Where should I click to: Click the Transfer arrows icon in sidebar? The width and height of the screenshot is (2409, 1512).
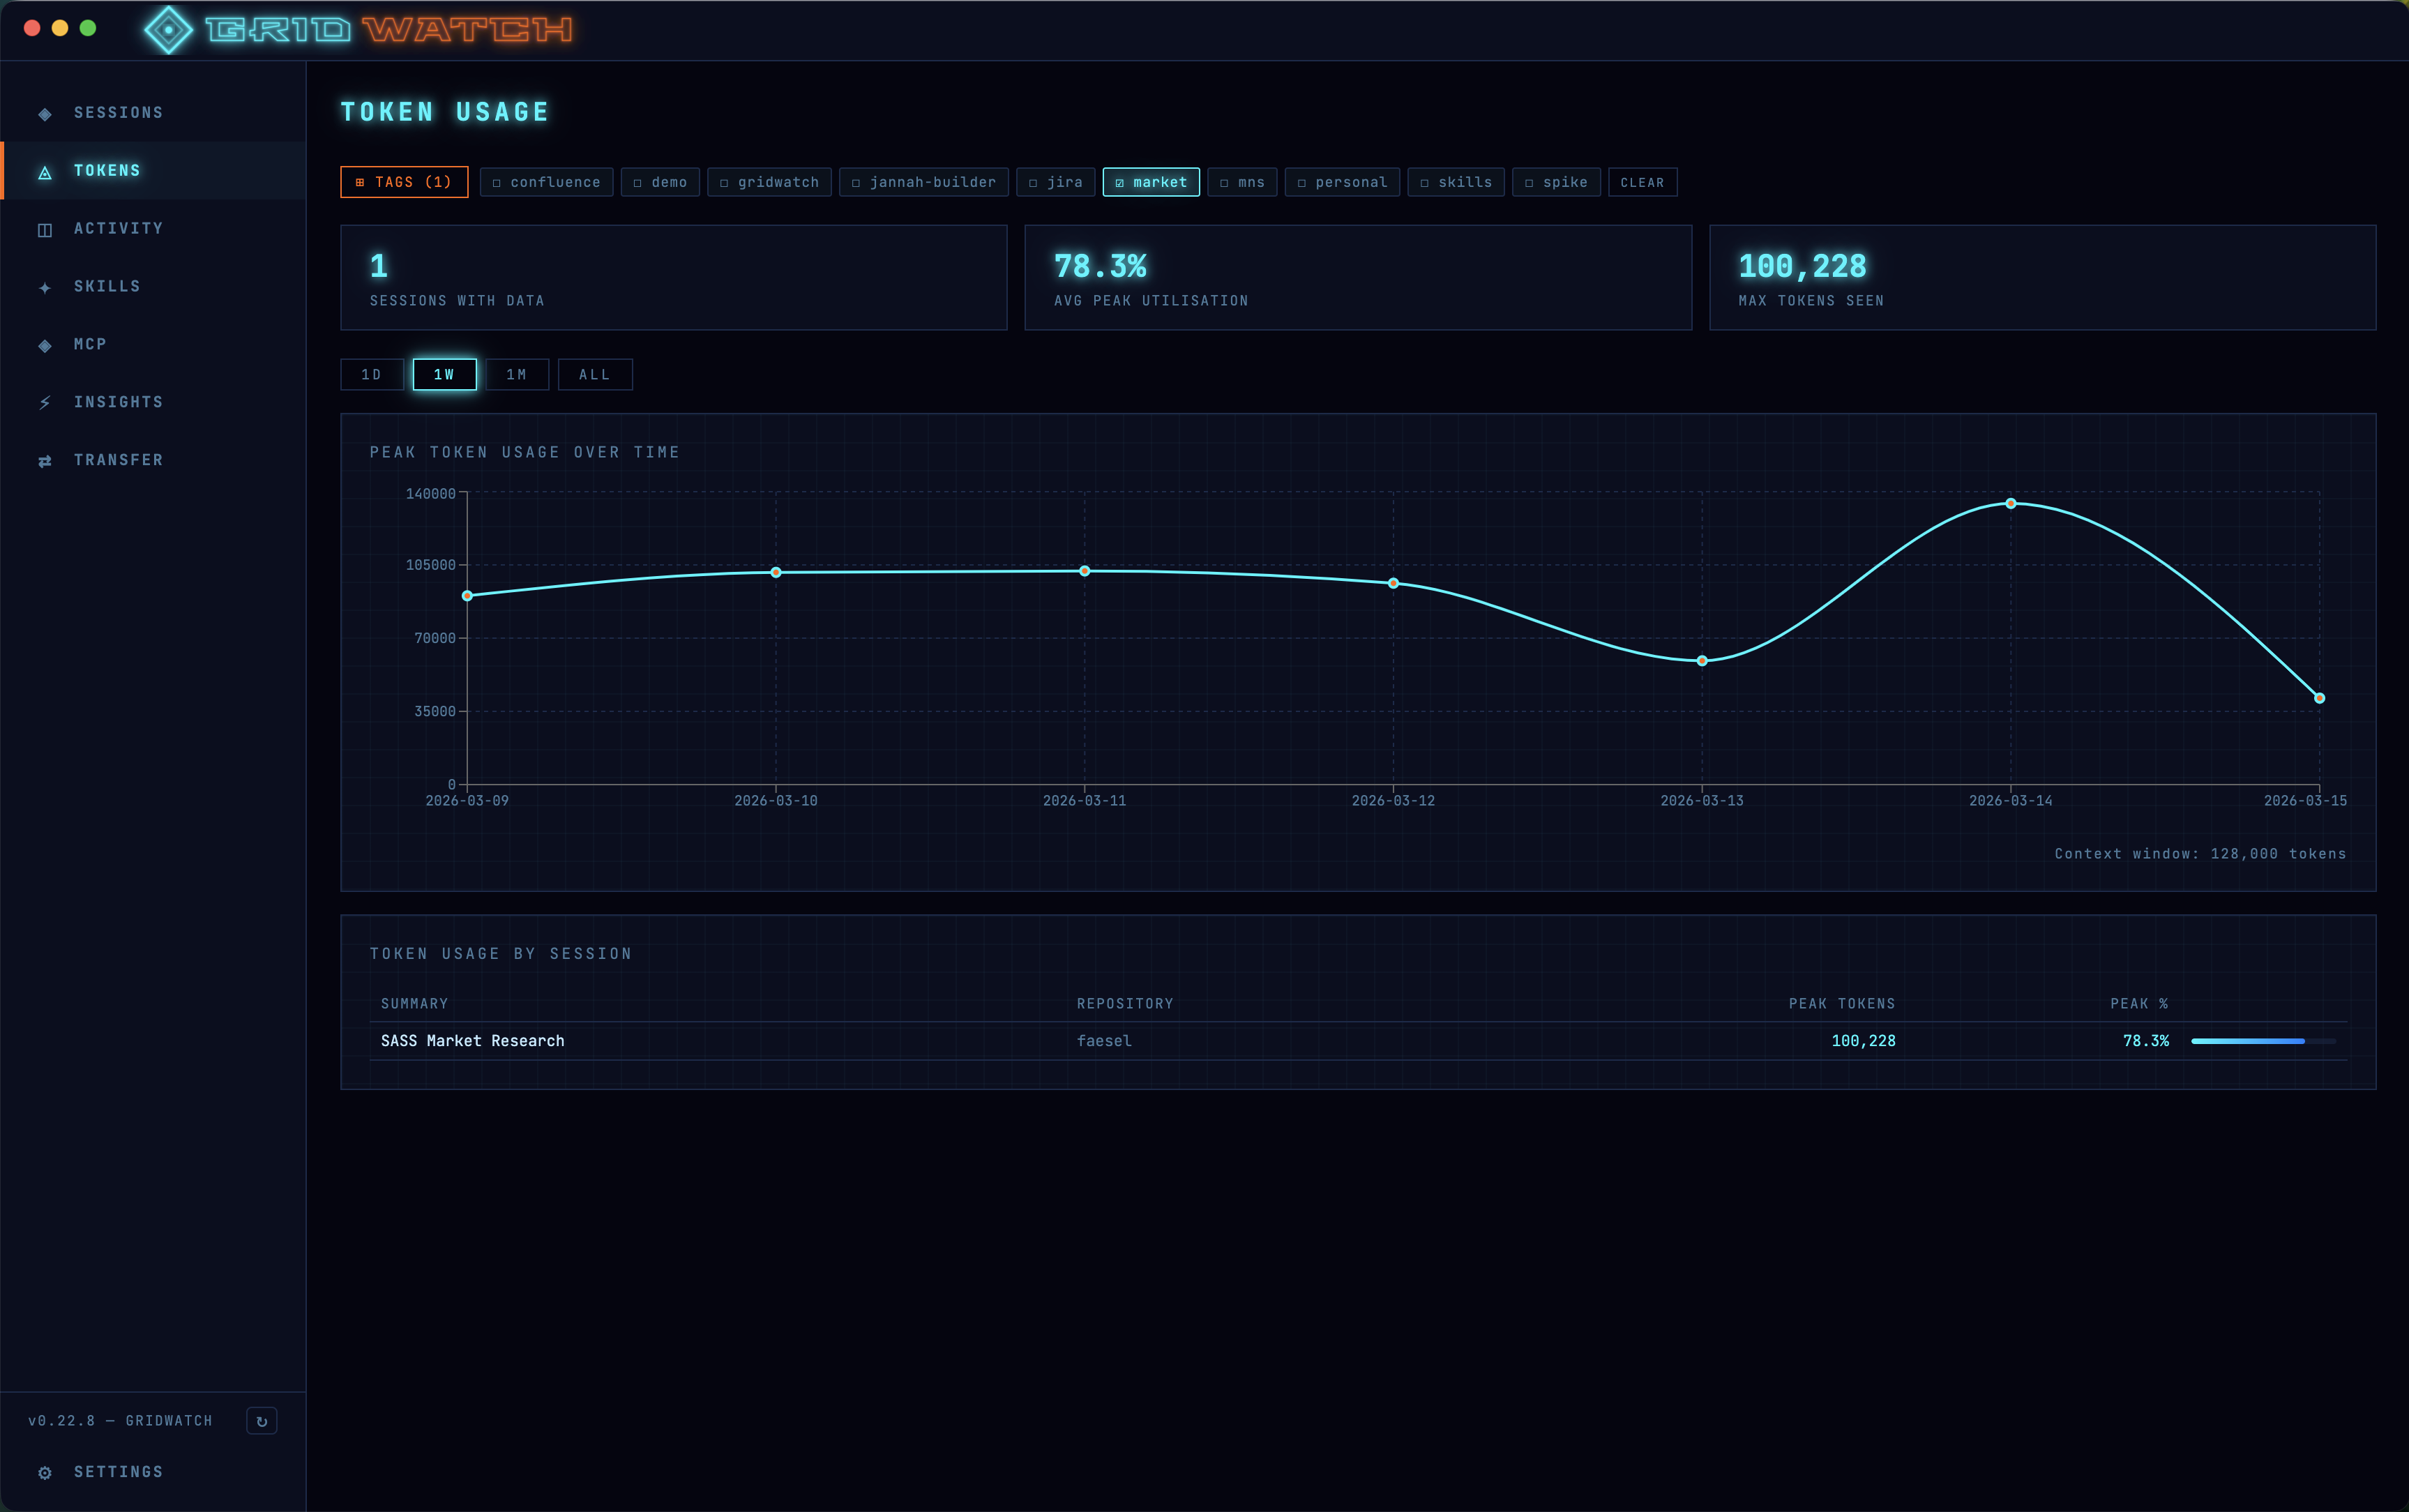(45, 461)
